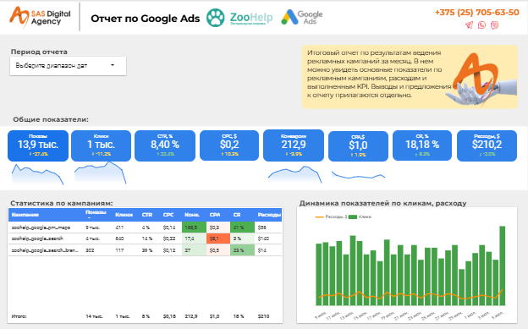Screen dimensions: 528x329
Task: Sort table by Конв. column header
Action: click(192, 215)
